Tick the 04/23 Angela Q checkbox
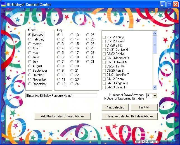The image size is (180, 145). tap(104, 83)
